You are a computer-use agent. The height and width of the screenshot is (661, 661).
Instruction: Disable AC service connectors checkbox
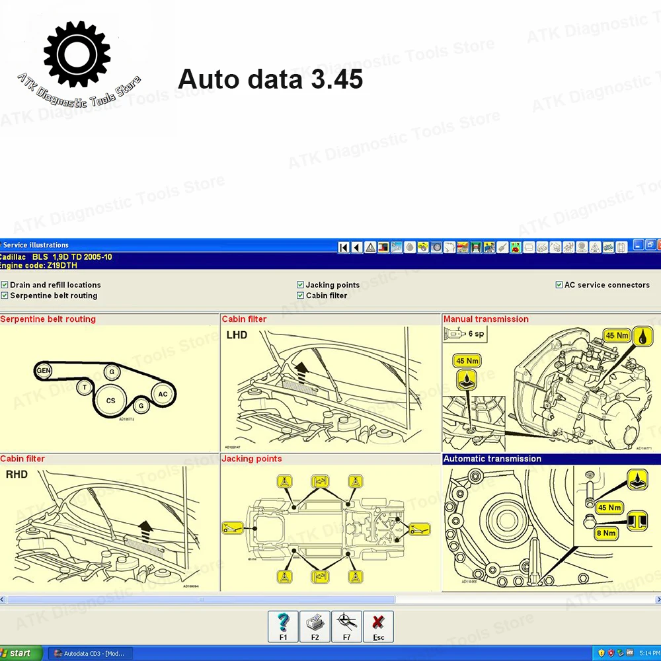559,285
